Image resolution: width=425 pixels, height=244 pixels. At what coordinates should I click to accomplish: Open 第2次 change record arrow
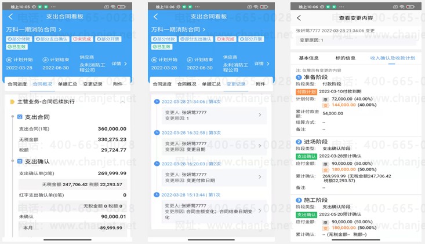tap(260, 177)
